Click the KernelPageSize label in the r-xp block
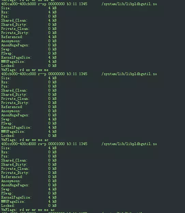185x213 pixels. (x=16, y=58)
